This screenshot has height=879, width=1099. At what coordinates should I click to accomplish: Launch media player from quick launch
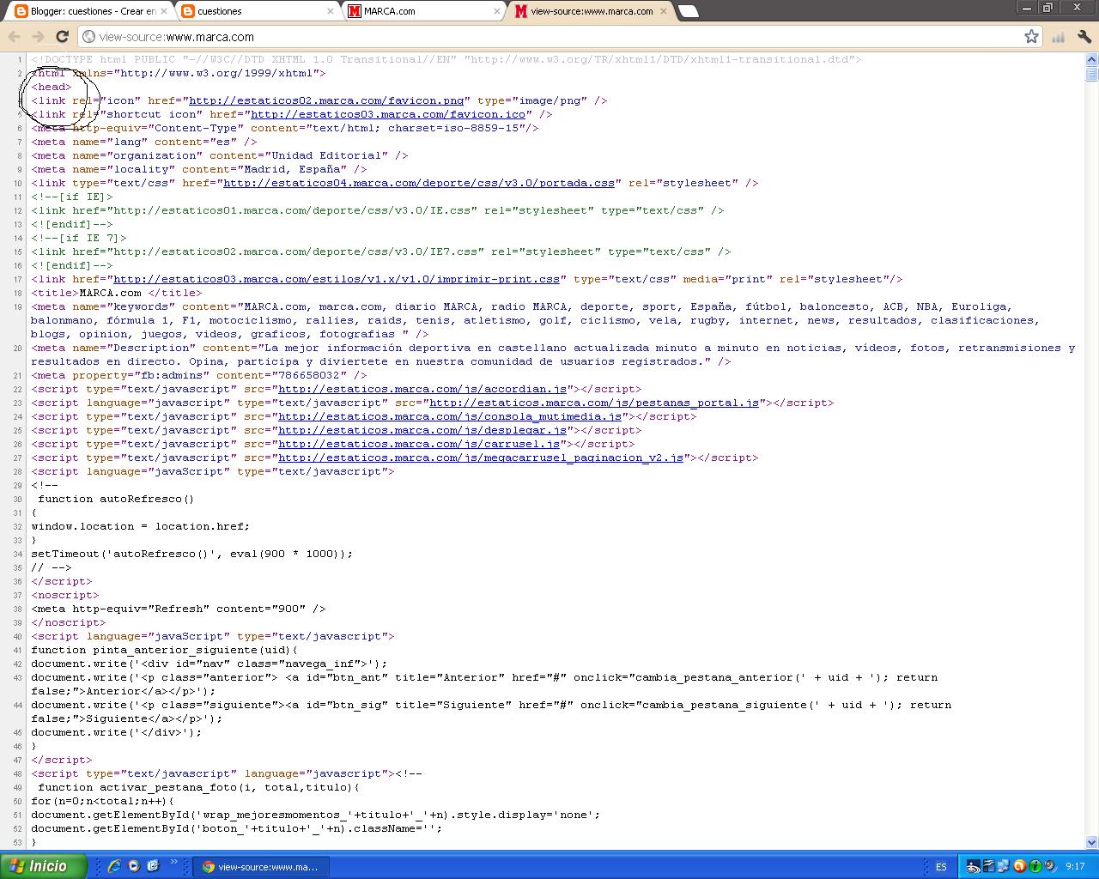tap(134, 866)
